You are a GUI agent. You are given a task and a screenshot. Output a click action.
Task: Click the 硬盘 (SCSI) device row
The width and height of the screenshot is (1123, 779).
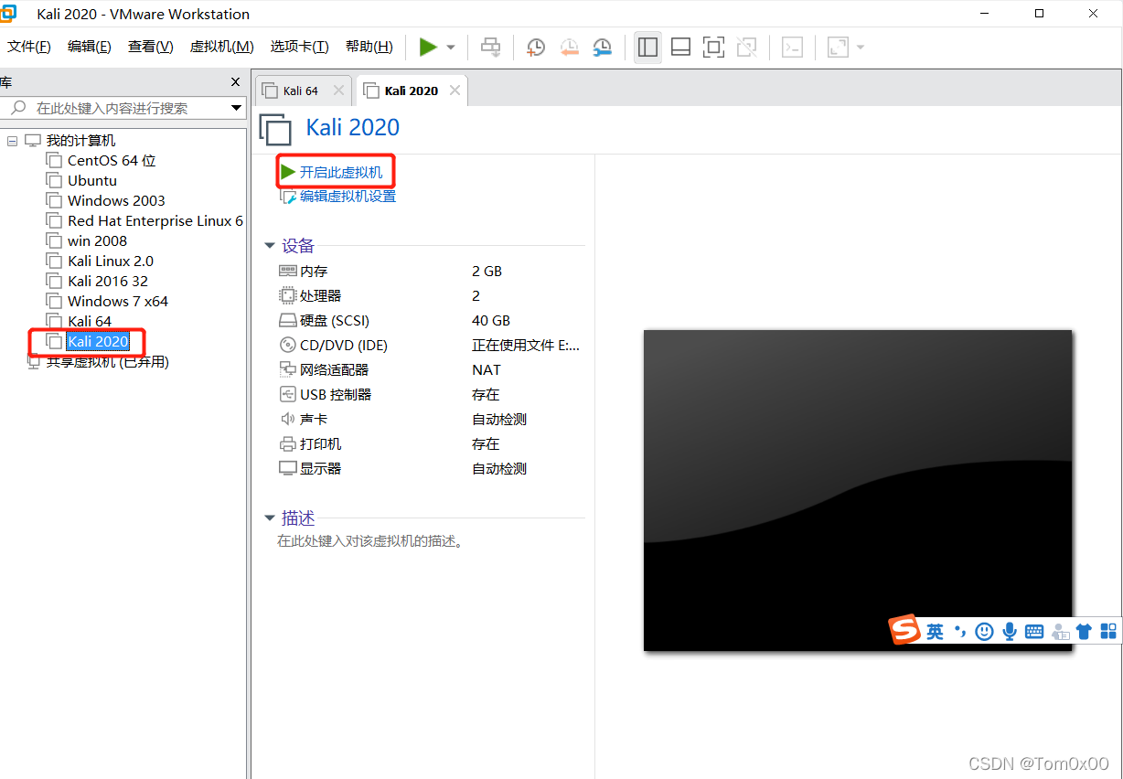coord(430,320)
